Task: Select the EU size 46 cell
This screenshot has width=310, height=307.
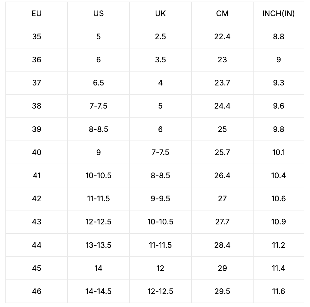Action: (x=37, y=291)
